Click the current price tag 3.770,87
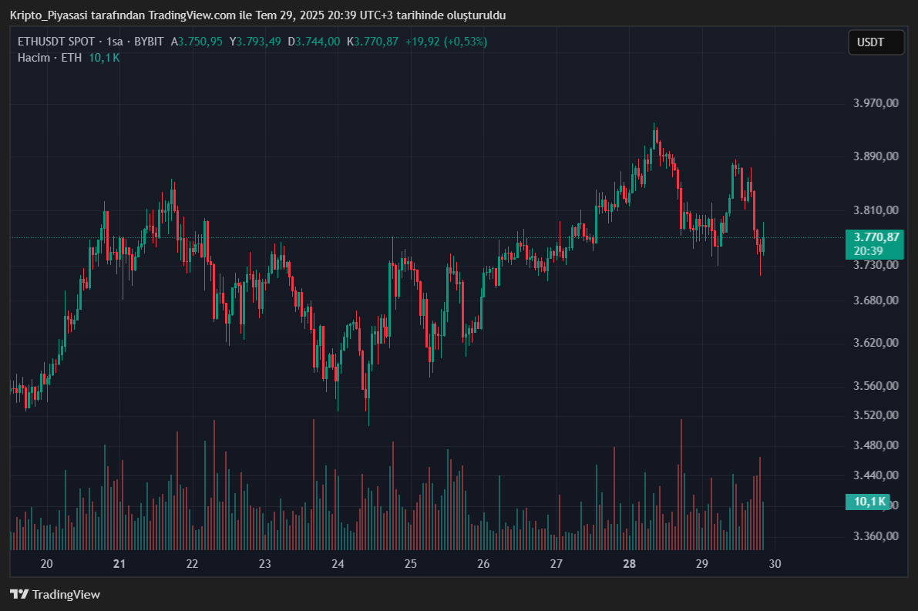Image resolution: width=918 pixels, height=611 pixels. coord(874,237)
